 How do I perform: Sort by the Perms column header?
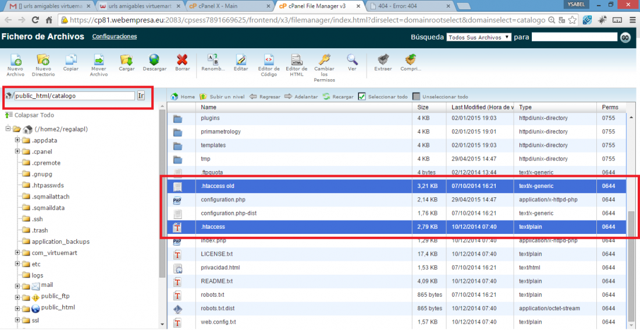coord(611,107)
